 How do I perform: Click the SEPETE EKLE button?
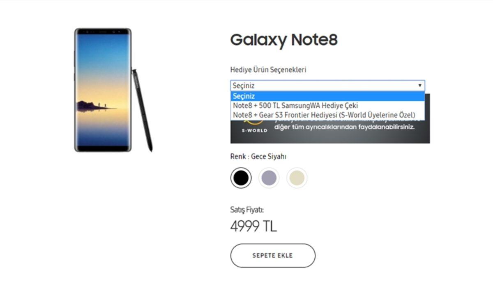click(272, 254)
